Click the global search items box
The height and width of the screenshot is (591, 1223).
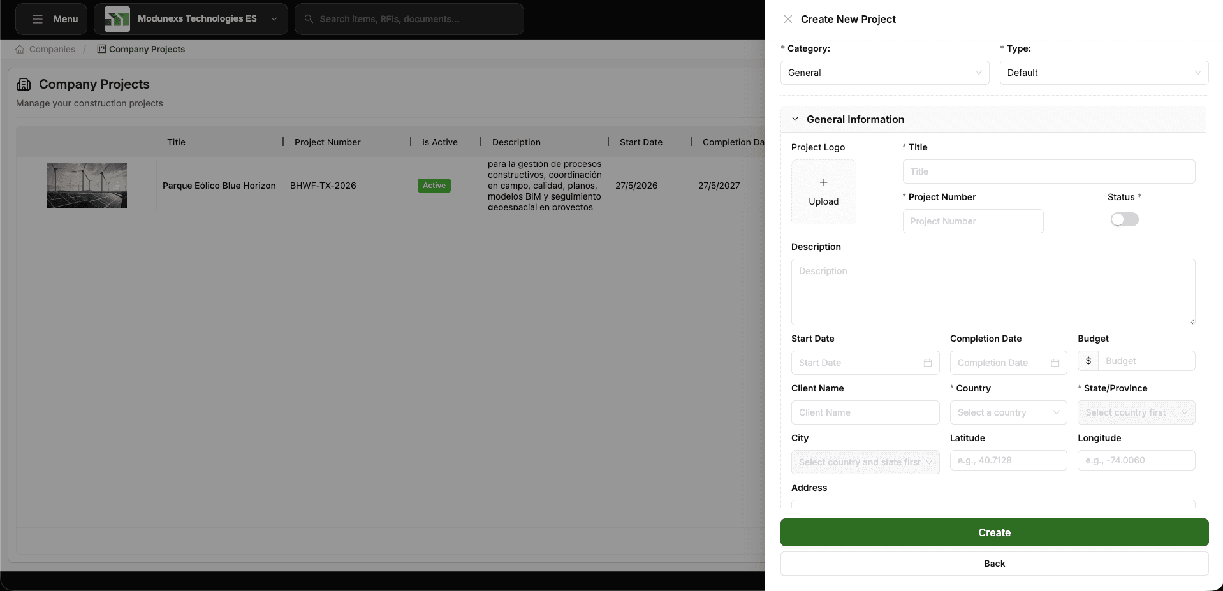pyautogui.click(x=409, y=19)
